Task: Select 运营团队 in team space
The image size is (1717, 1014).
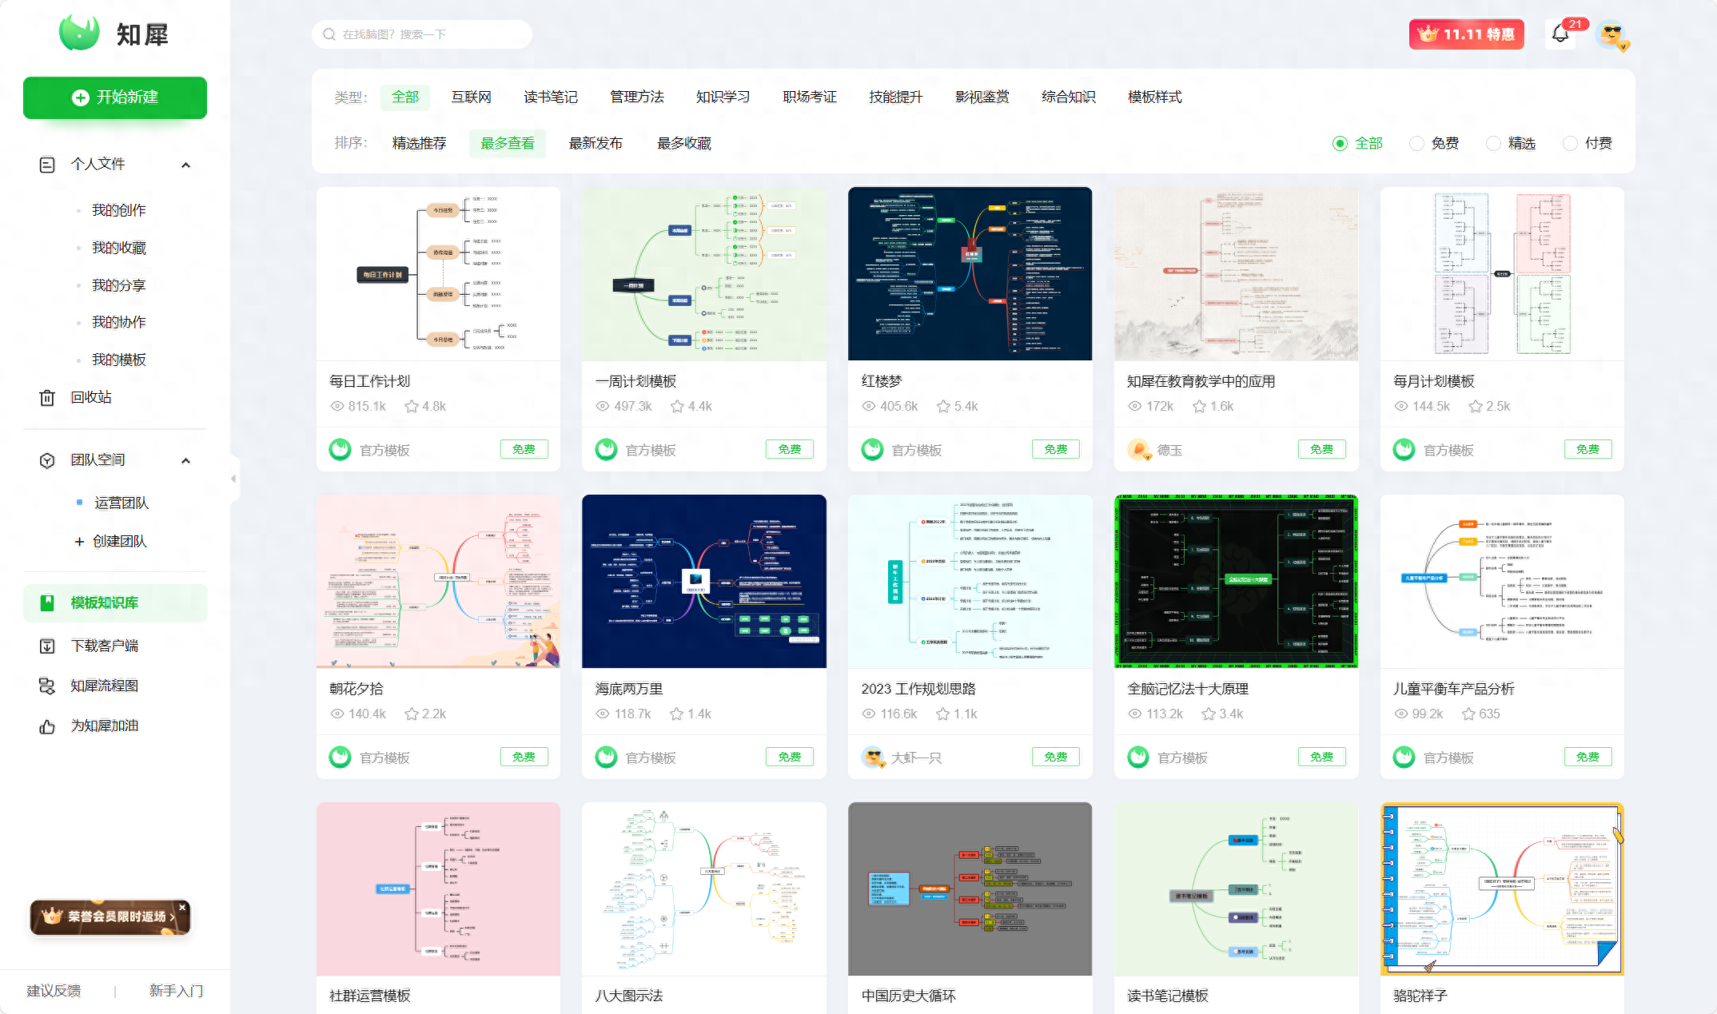Action: [122, 503]
